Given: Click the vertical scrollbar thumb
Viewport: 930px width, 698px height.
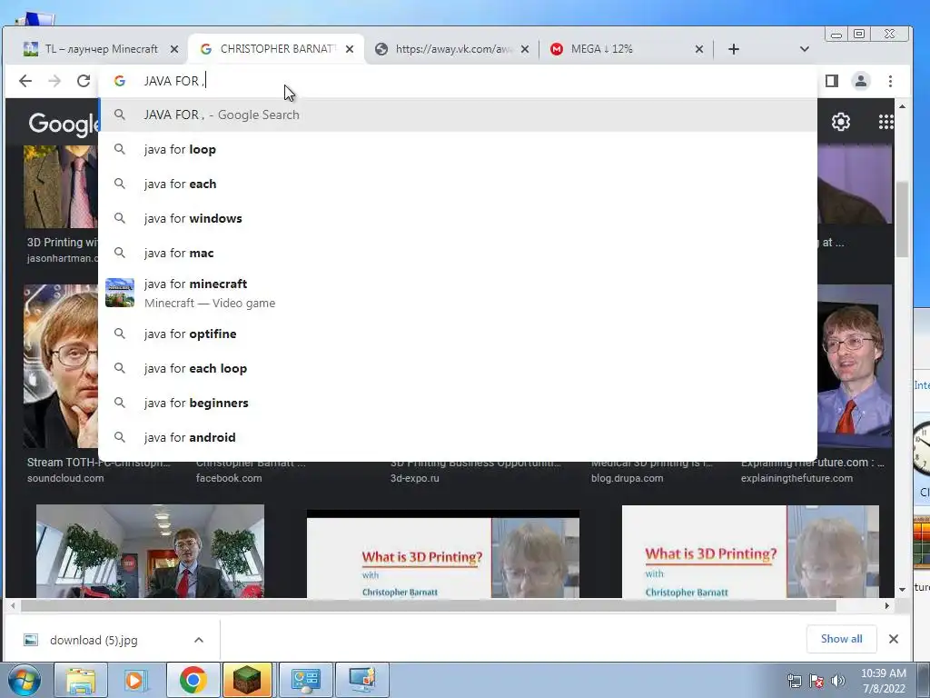Looking at the screenshot, I should (902, 220).
